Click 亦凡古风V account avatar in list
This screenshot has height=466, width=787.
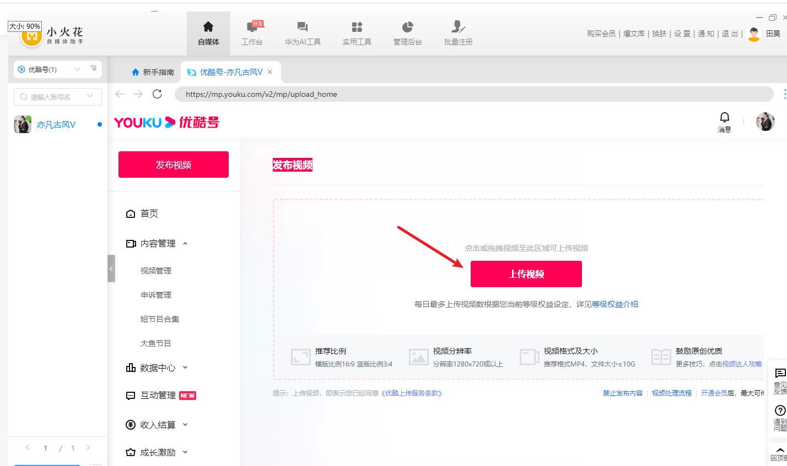tap(23, 124)
